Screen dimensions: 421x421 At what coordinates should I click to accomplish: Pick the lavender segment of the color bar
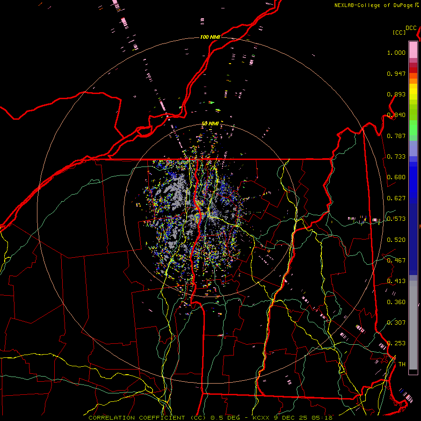[413, 148]
